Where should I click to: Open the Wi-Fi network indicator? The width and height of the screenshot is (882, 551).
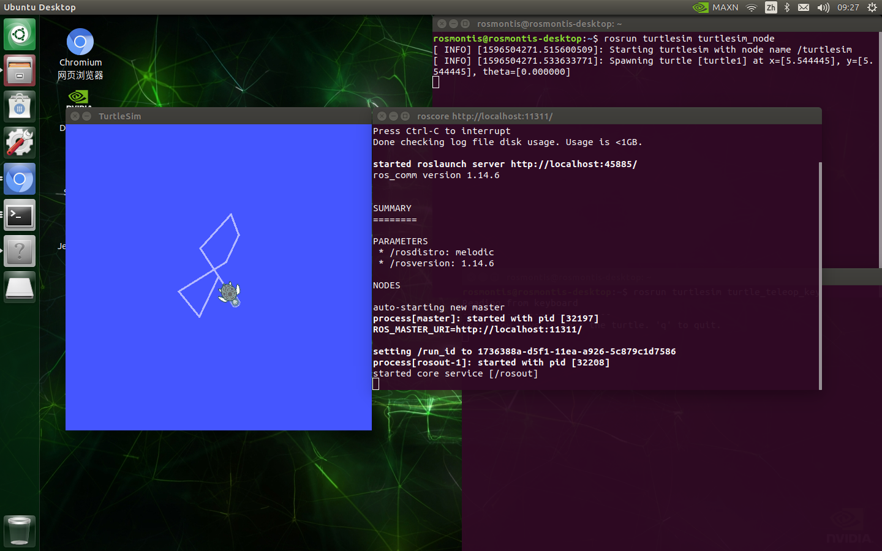pos(752,7)
